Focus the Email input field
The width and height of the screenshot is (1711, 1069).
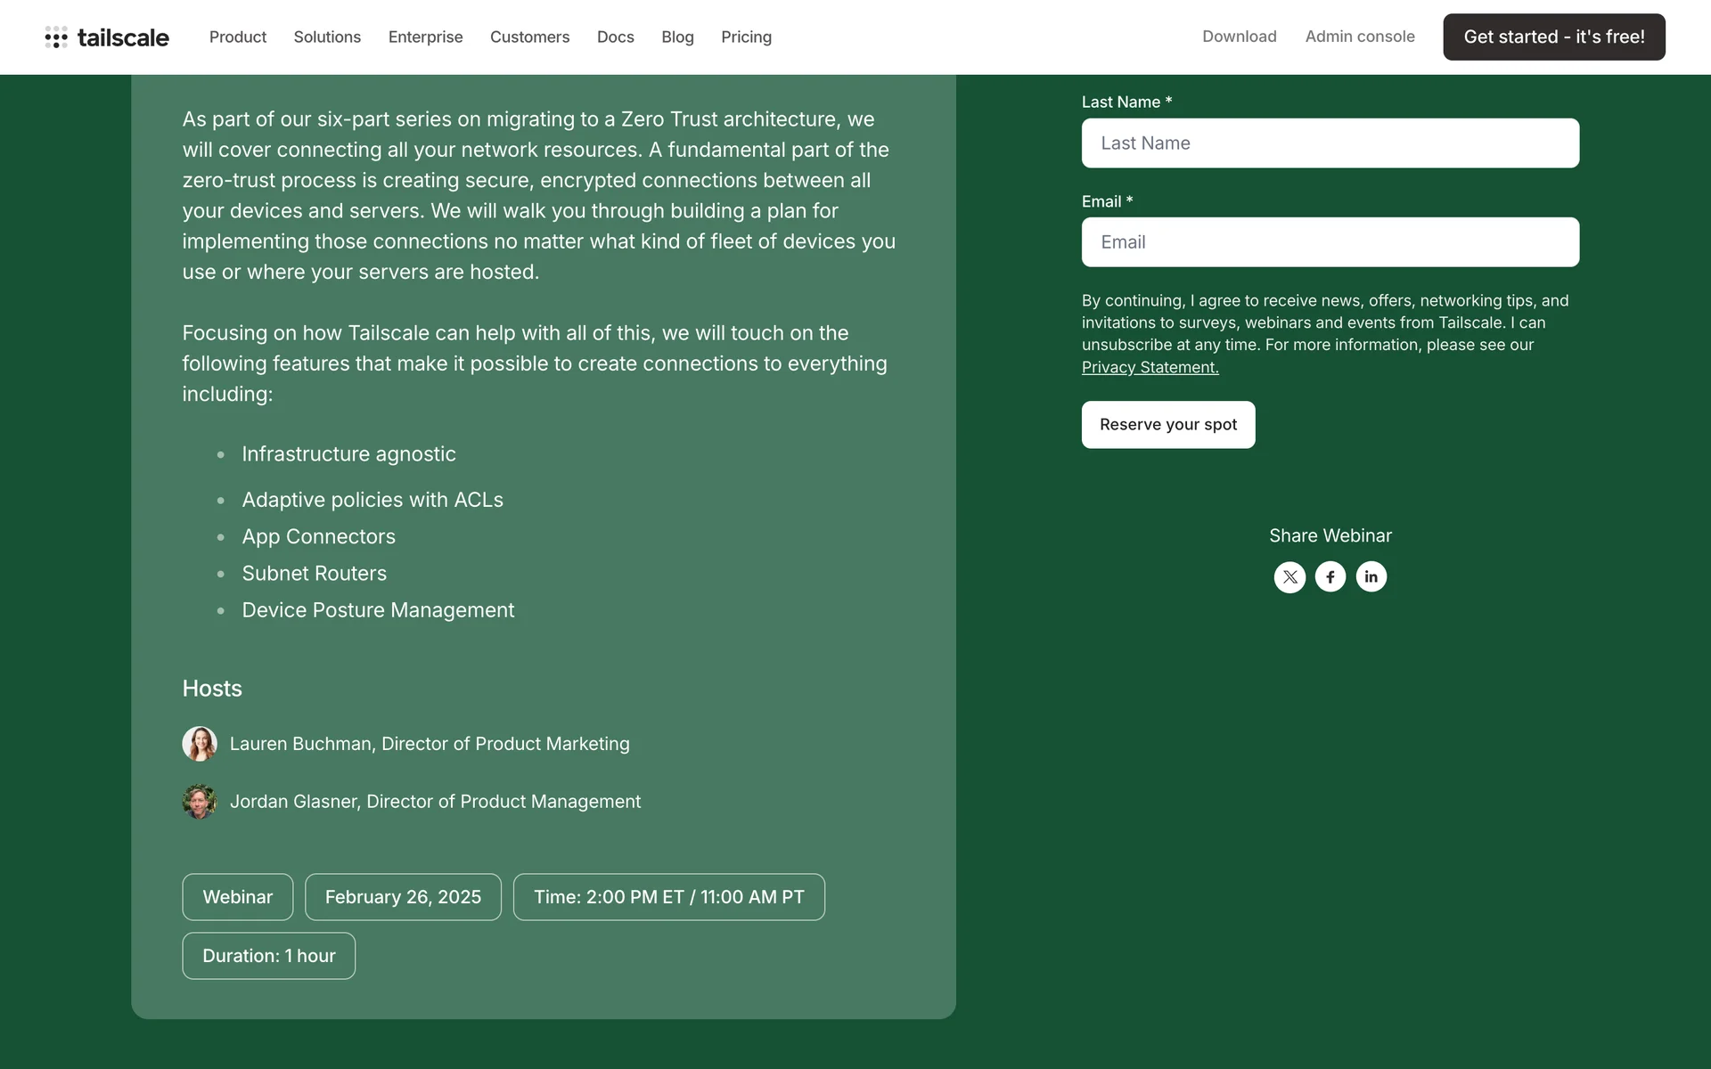pos(1330,242)
